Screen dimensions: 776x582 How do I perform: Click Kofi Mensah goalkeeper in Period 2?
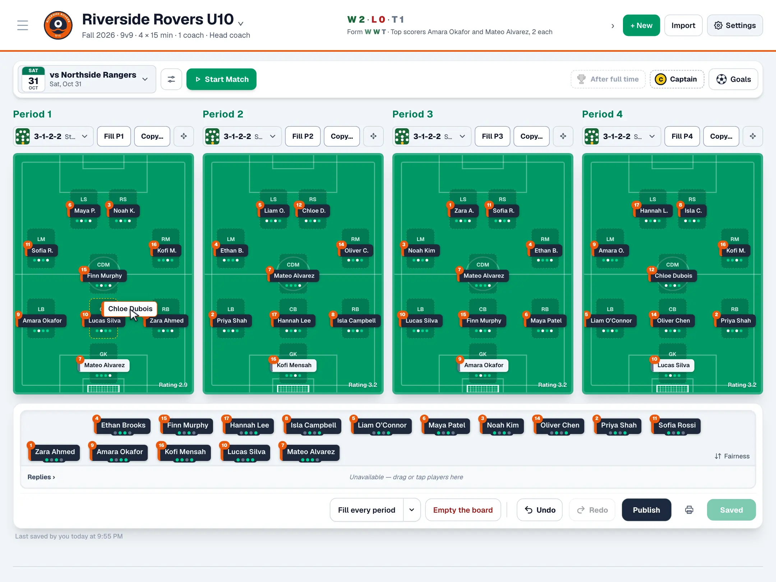[293, 365]
